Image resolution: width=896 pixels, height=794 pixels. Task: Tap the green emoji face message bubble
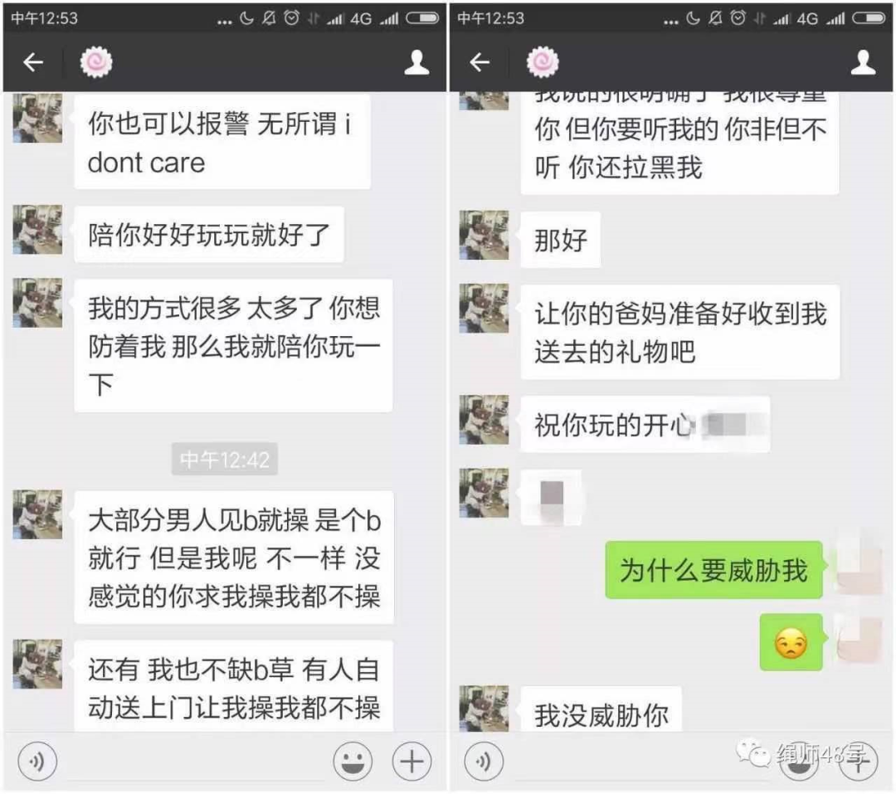[791, 642]
